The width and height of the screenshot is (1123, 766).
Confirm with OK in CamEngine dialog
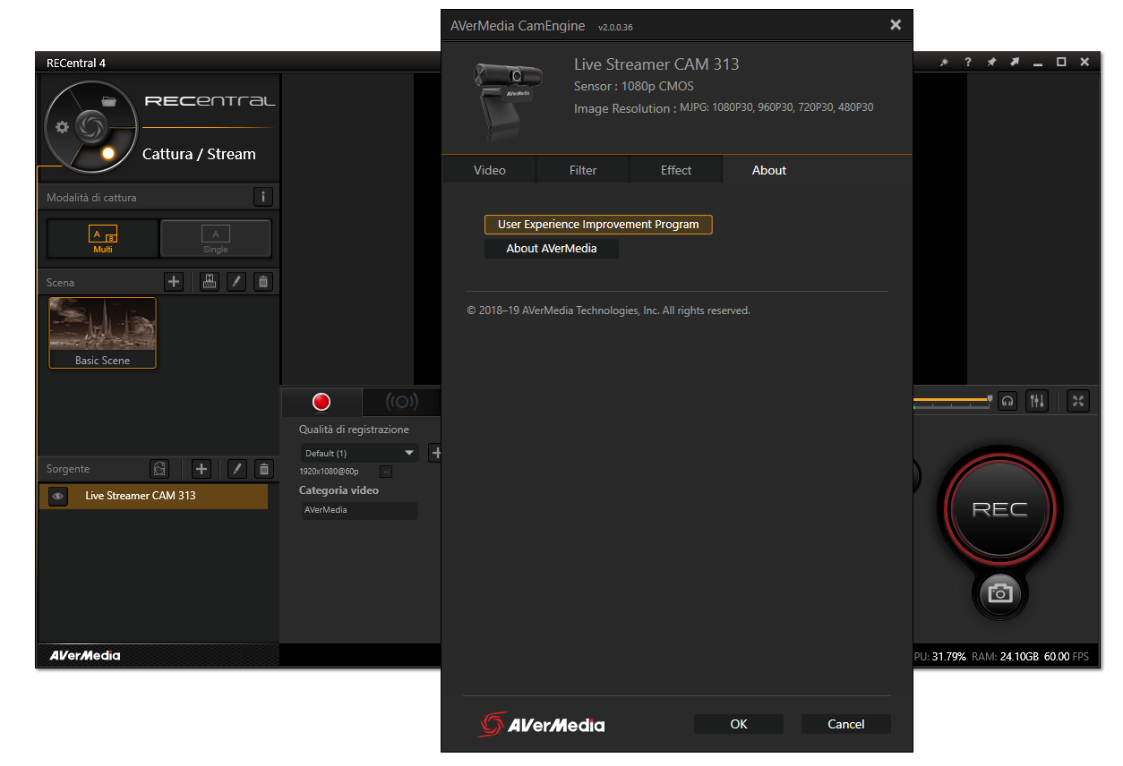739,724
